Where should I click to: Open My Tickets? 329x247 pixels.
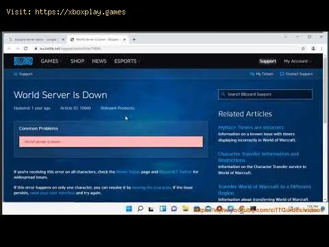pyautogui.click(x=262, y=74)
